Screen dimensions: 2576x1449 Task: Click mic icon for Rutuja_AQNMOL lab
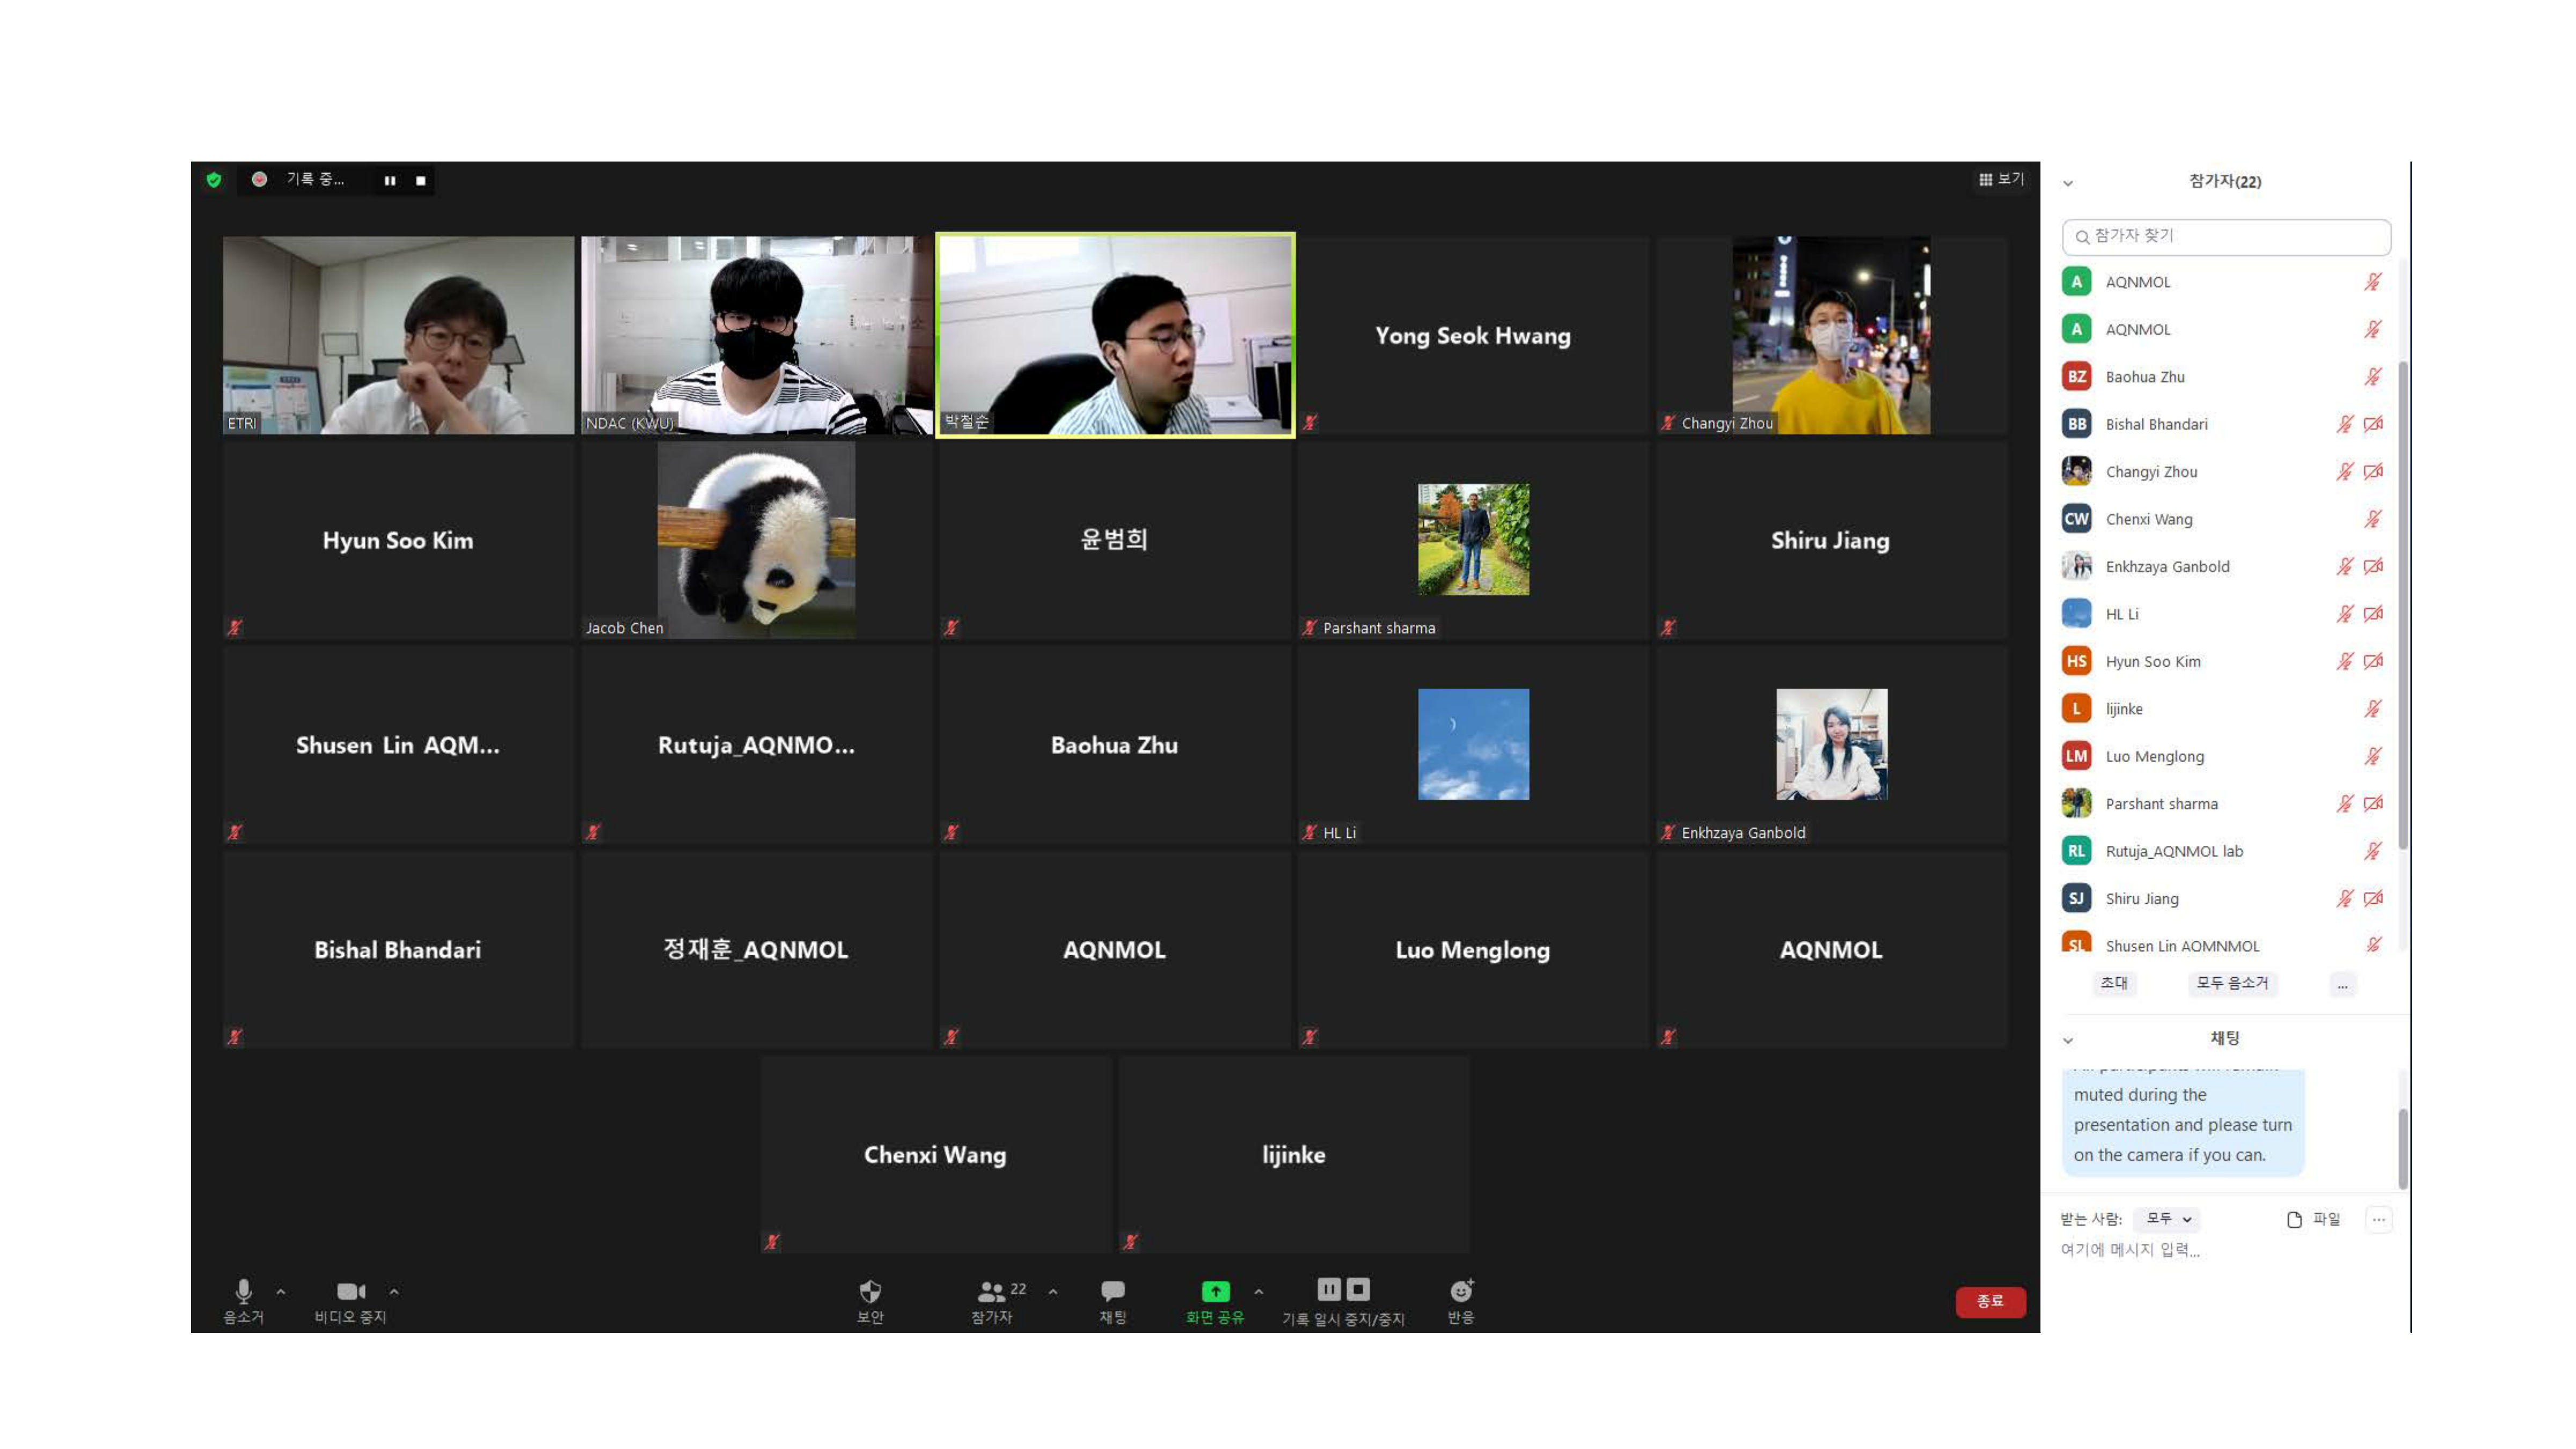(x=2372, y=851)
